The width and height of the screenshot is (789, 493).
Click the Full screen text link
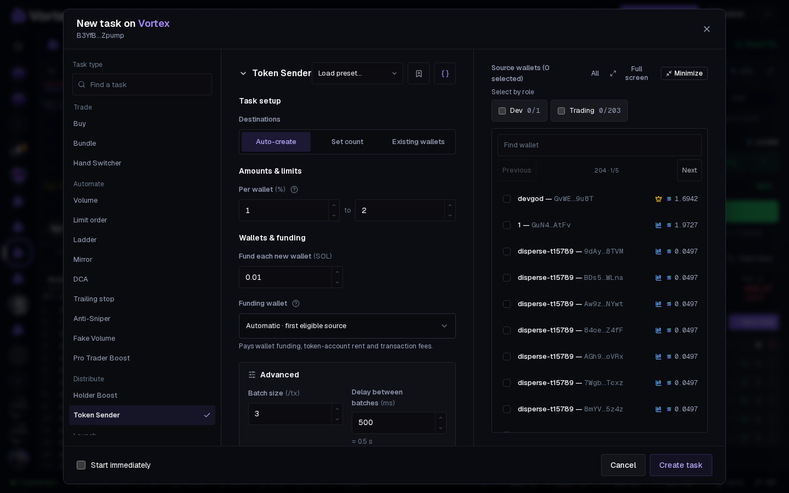(637, 73)
